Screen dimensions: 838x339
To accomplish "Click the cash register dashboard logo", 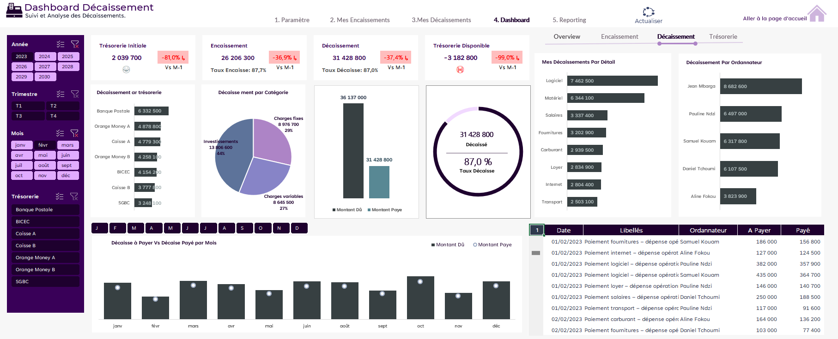I will click(14, 10).
